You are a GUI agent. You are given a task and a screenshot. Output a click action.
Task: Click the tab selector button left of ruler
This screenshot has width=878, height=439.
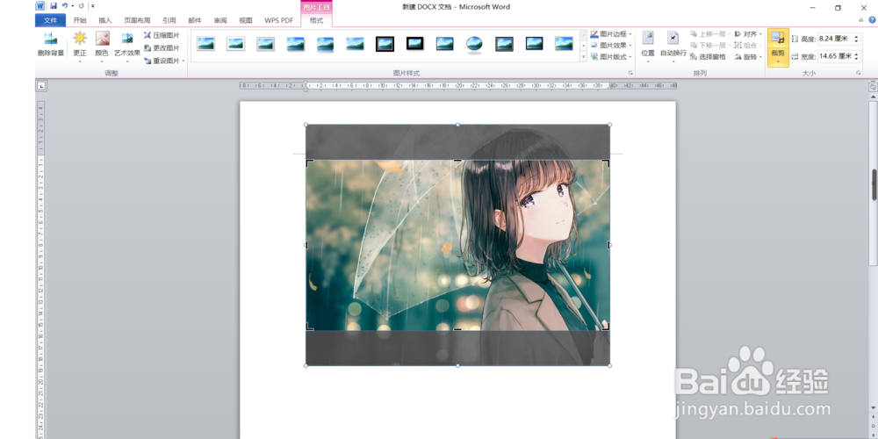(41, 86)
